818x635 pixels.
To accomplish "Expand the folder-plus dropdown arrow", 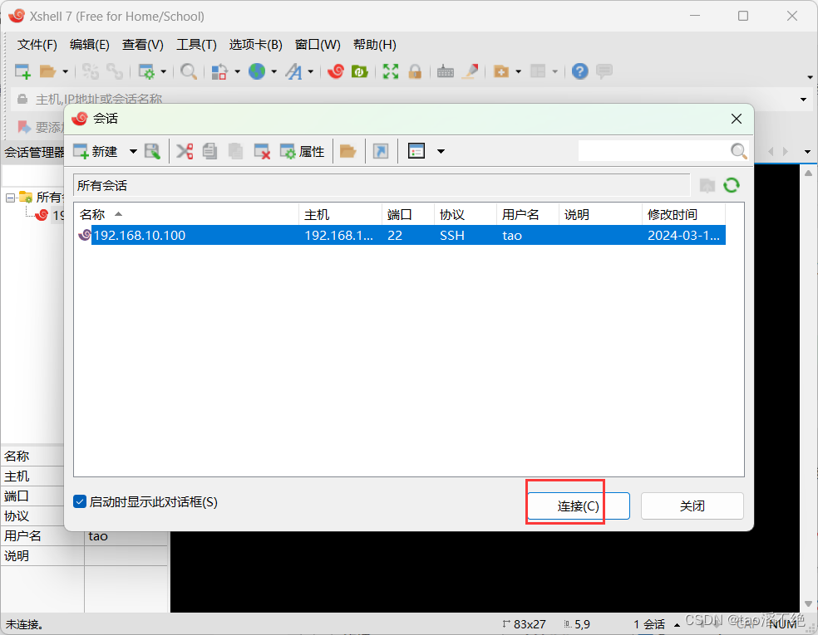I will click(x=518, y=71).
